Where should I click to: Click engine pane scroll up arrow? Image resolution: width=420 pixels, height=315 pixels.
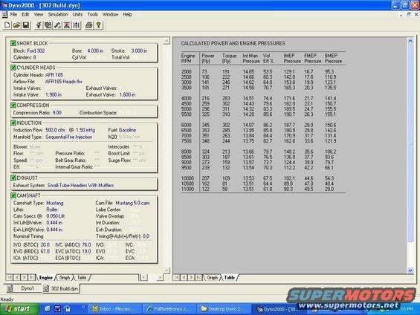pyautogui.click(x=167, y=41)
